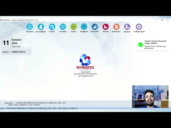Image resolution: width=171 pixels, height=128 pixels.
Task: Open the green Ponto clock icon
Action: (x=73, y=27)
